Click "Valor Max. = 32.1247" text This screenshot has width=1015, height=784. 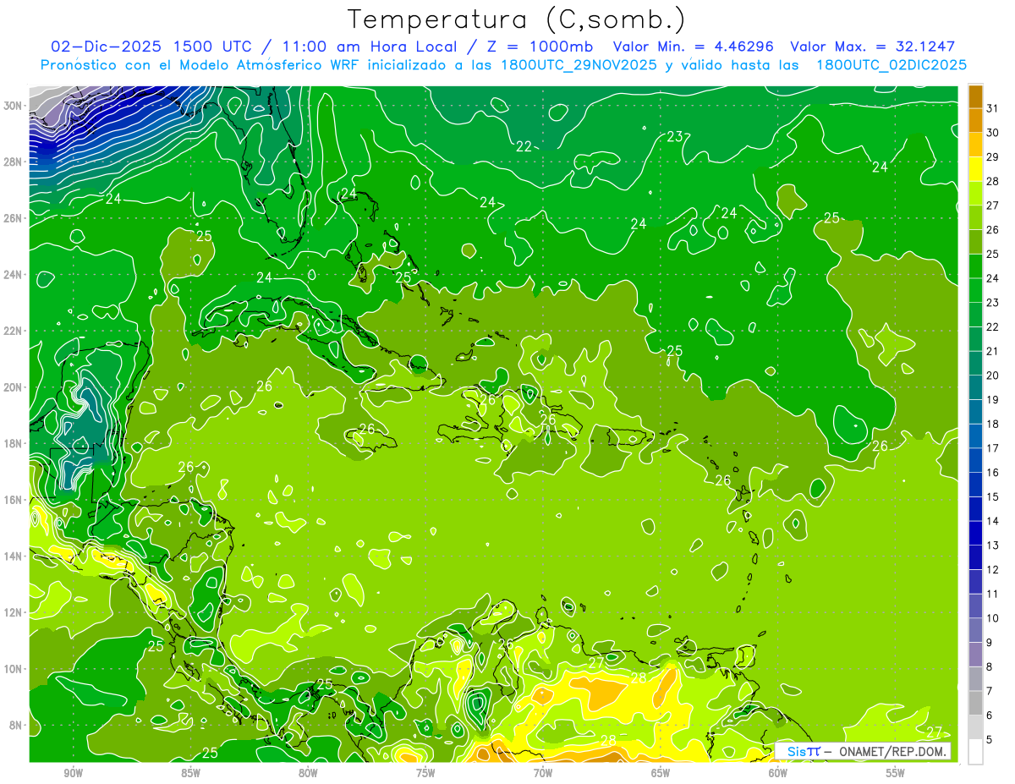(872, 47)
